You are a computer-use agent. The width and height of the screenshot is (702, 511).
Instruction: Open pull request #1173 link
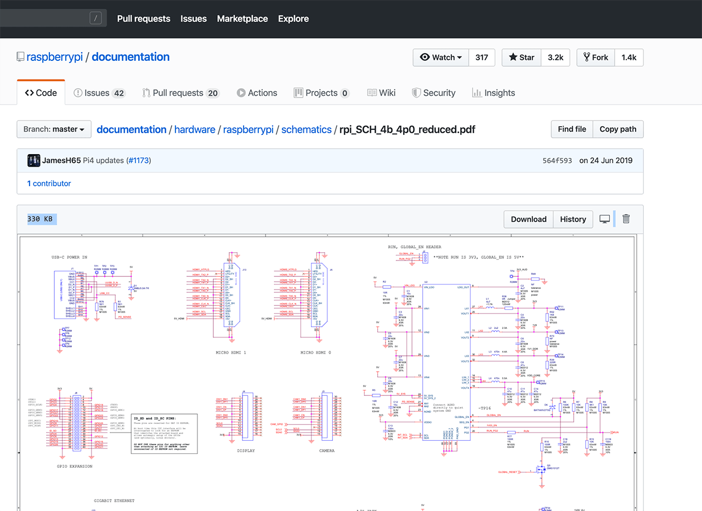[138, 161]
